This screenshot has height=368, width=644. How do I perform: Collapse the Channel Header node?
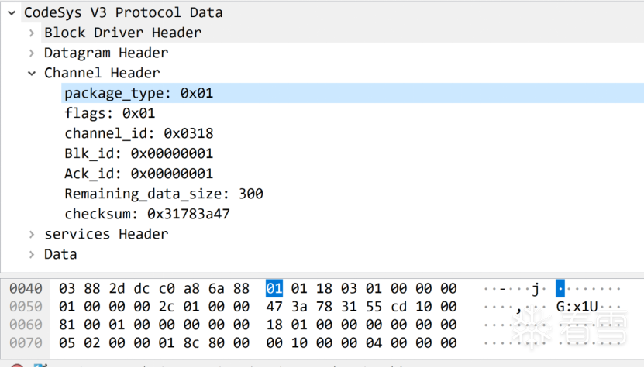coord(31,73)
